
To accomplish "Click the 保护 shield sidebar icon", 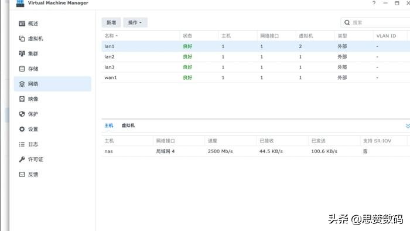I will tap(22, 114).
